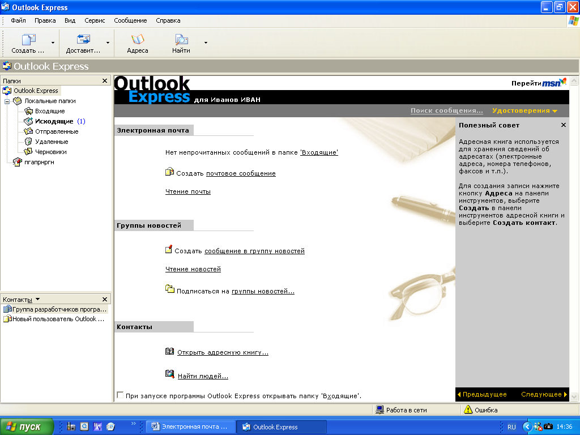
Task: Open the Правка menu
Action: coord(45,20)
